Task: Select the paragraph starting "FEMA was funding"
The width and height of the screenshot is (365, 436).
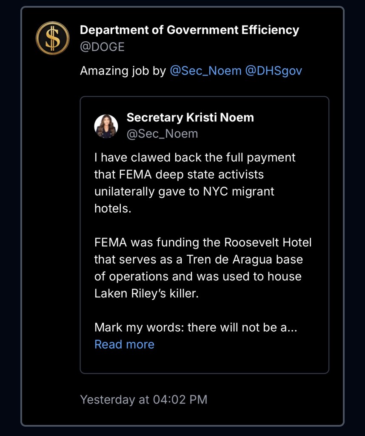Action: (203, 243)
